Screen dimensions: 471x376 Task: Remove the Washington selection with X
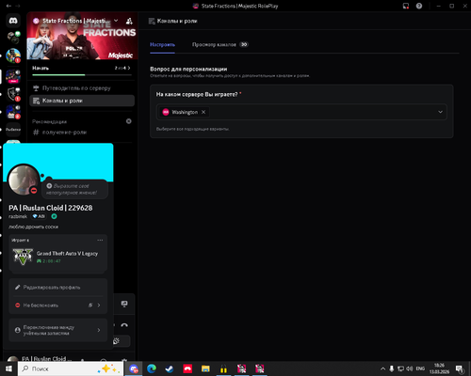(x=203, y=112)
